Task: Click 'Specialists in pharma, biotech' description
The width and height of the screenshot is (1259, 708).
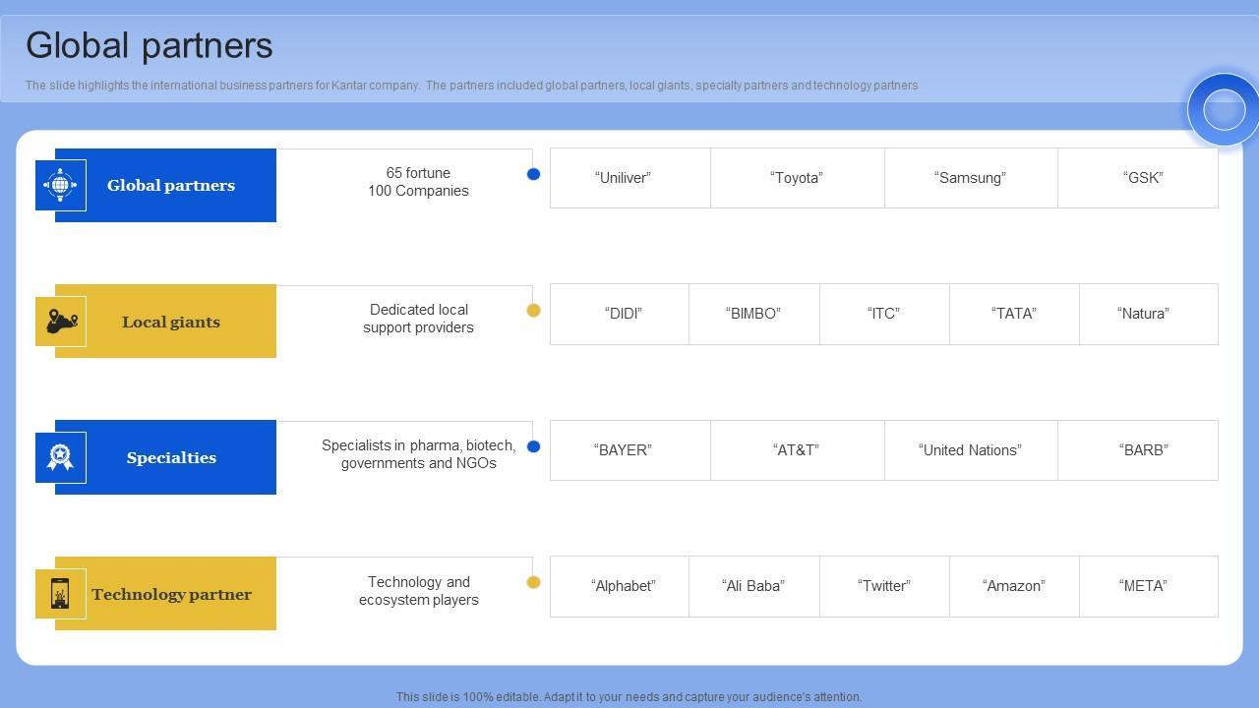Action: coord(418,454)
